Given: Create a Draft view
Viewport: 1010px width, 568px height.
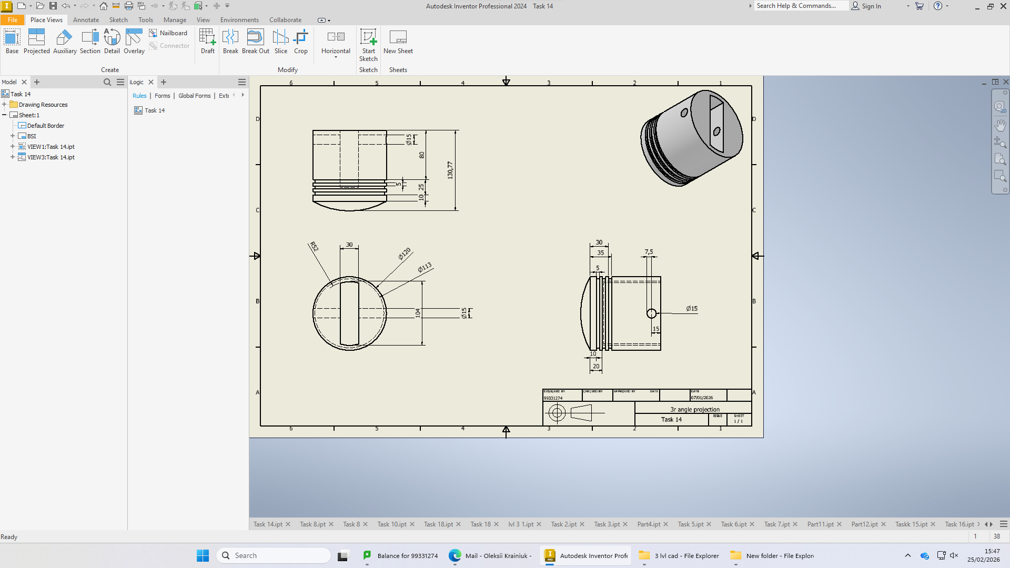Looking at the screenshot, I should 208,42.
